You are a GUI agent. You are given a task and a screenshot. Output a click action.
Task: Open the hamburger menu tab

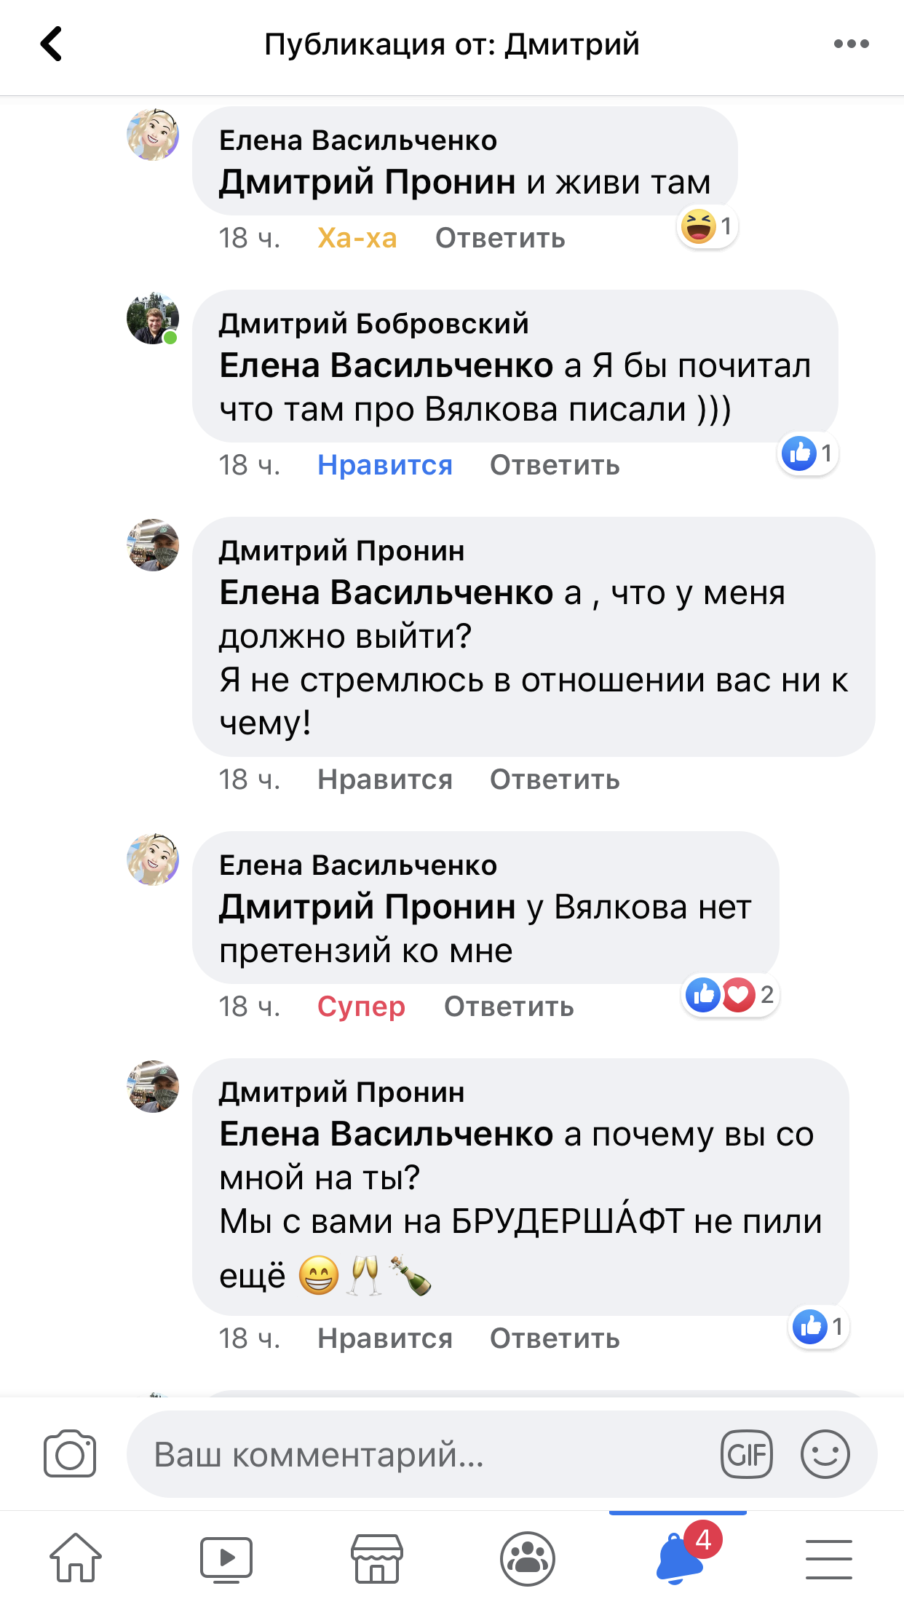(x=828, y=1559)
